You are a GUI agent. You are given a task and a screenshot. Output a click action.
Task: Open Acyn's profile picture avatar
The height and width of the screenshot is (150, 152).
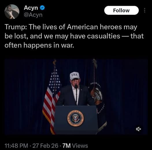tap(12, 12)
